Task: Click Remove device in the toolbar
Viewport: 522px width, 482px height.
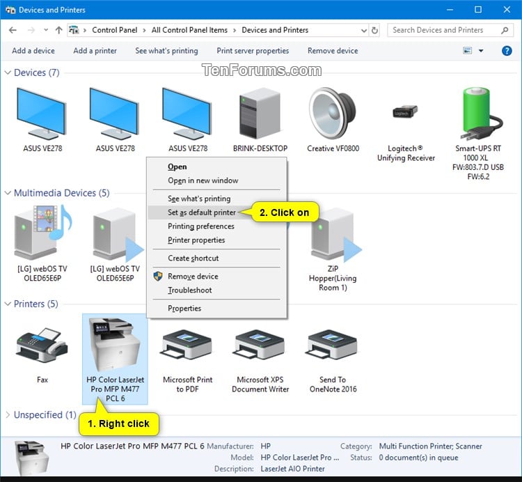Action: (333, 51)
